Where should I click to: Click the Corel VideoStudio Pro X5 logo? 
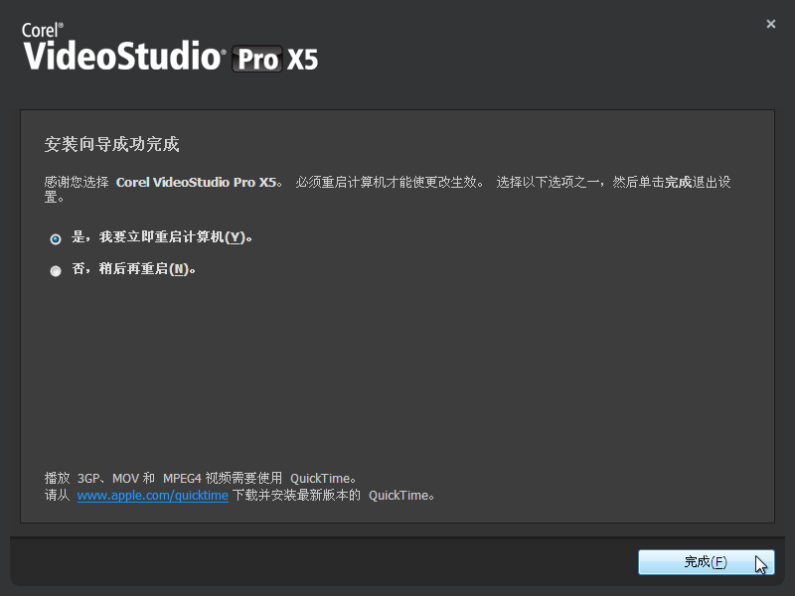coord(170,47)
